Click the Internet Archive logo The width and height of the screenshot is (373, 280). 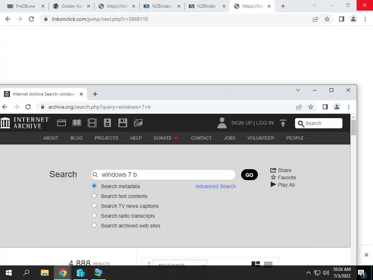[24, 123]
